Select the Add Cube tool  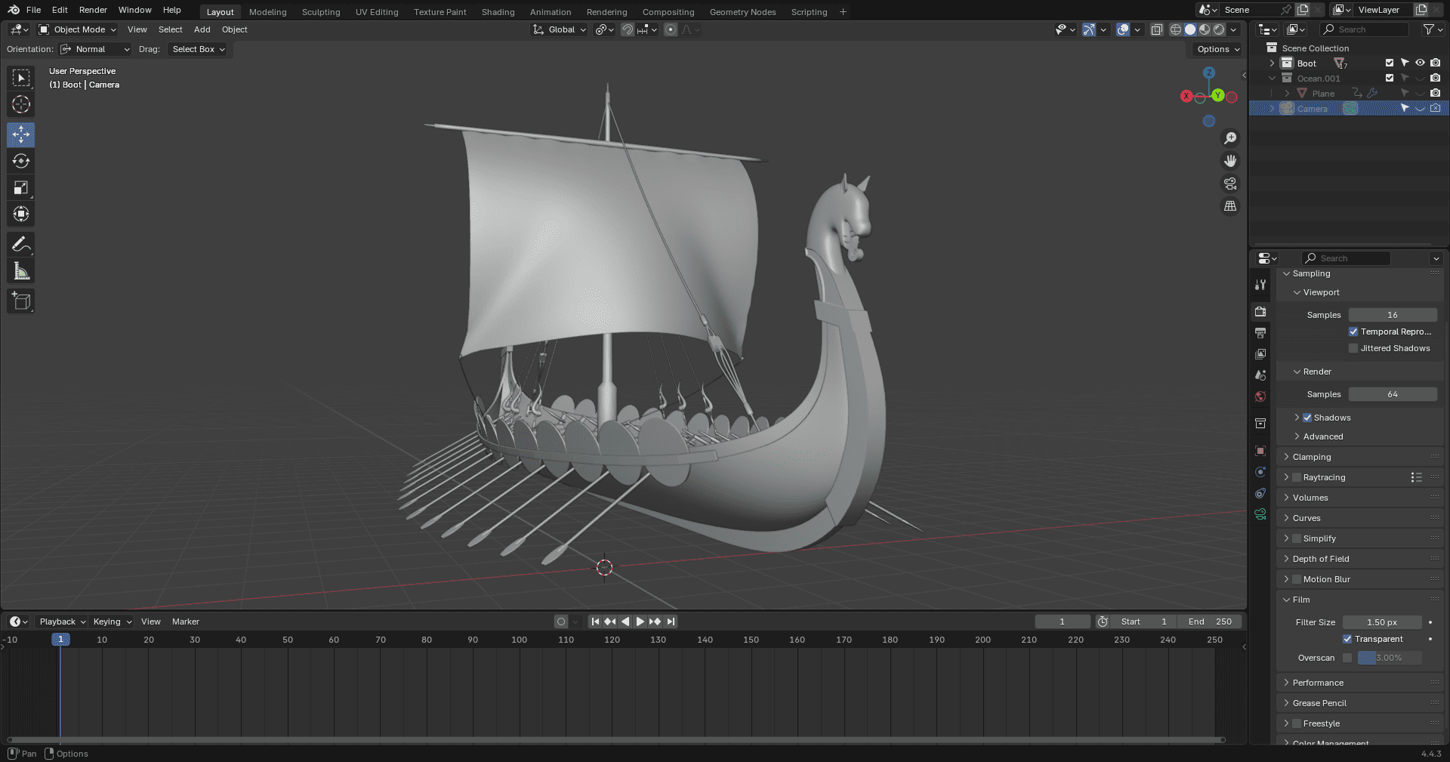[x=21, y=301]
